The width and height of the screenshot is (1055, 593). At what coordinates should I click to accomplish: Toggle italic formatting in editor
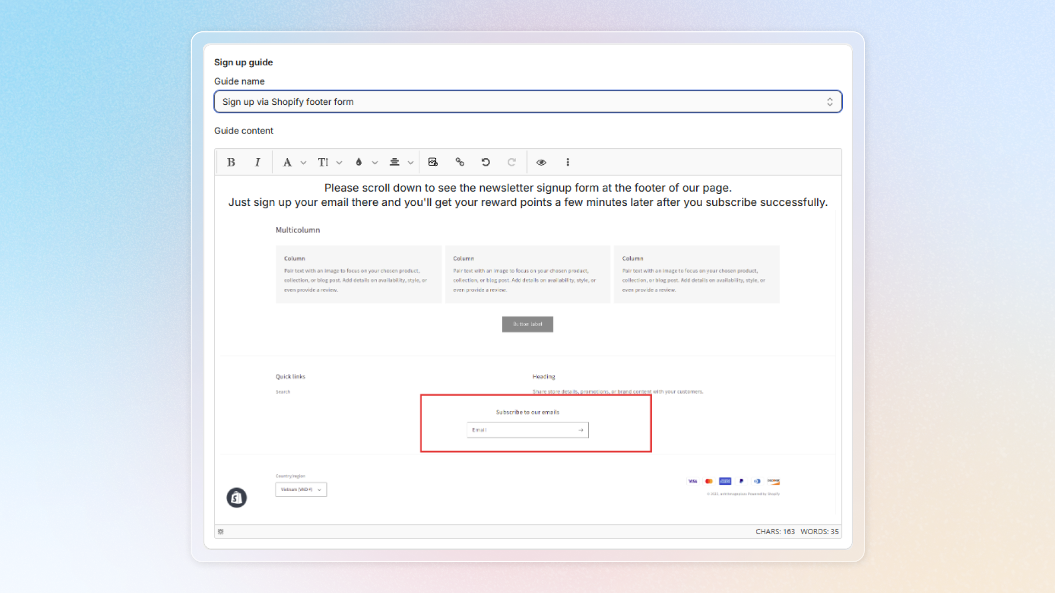pos(257,162)
